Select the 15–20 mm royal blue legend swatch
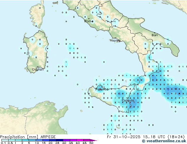The height and width of the screenshot is (144, 187). (46, 140)
